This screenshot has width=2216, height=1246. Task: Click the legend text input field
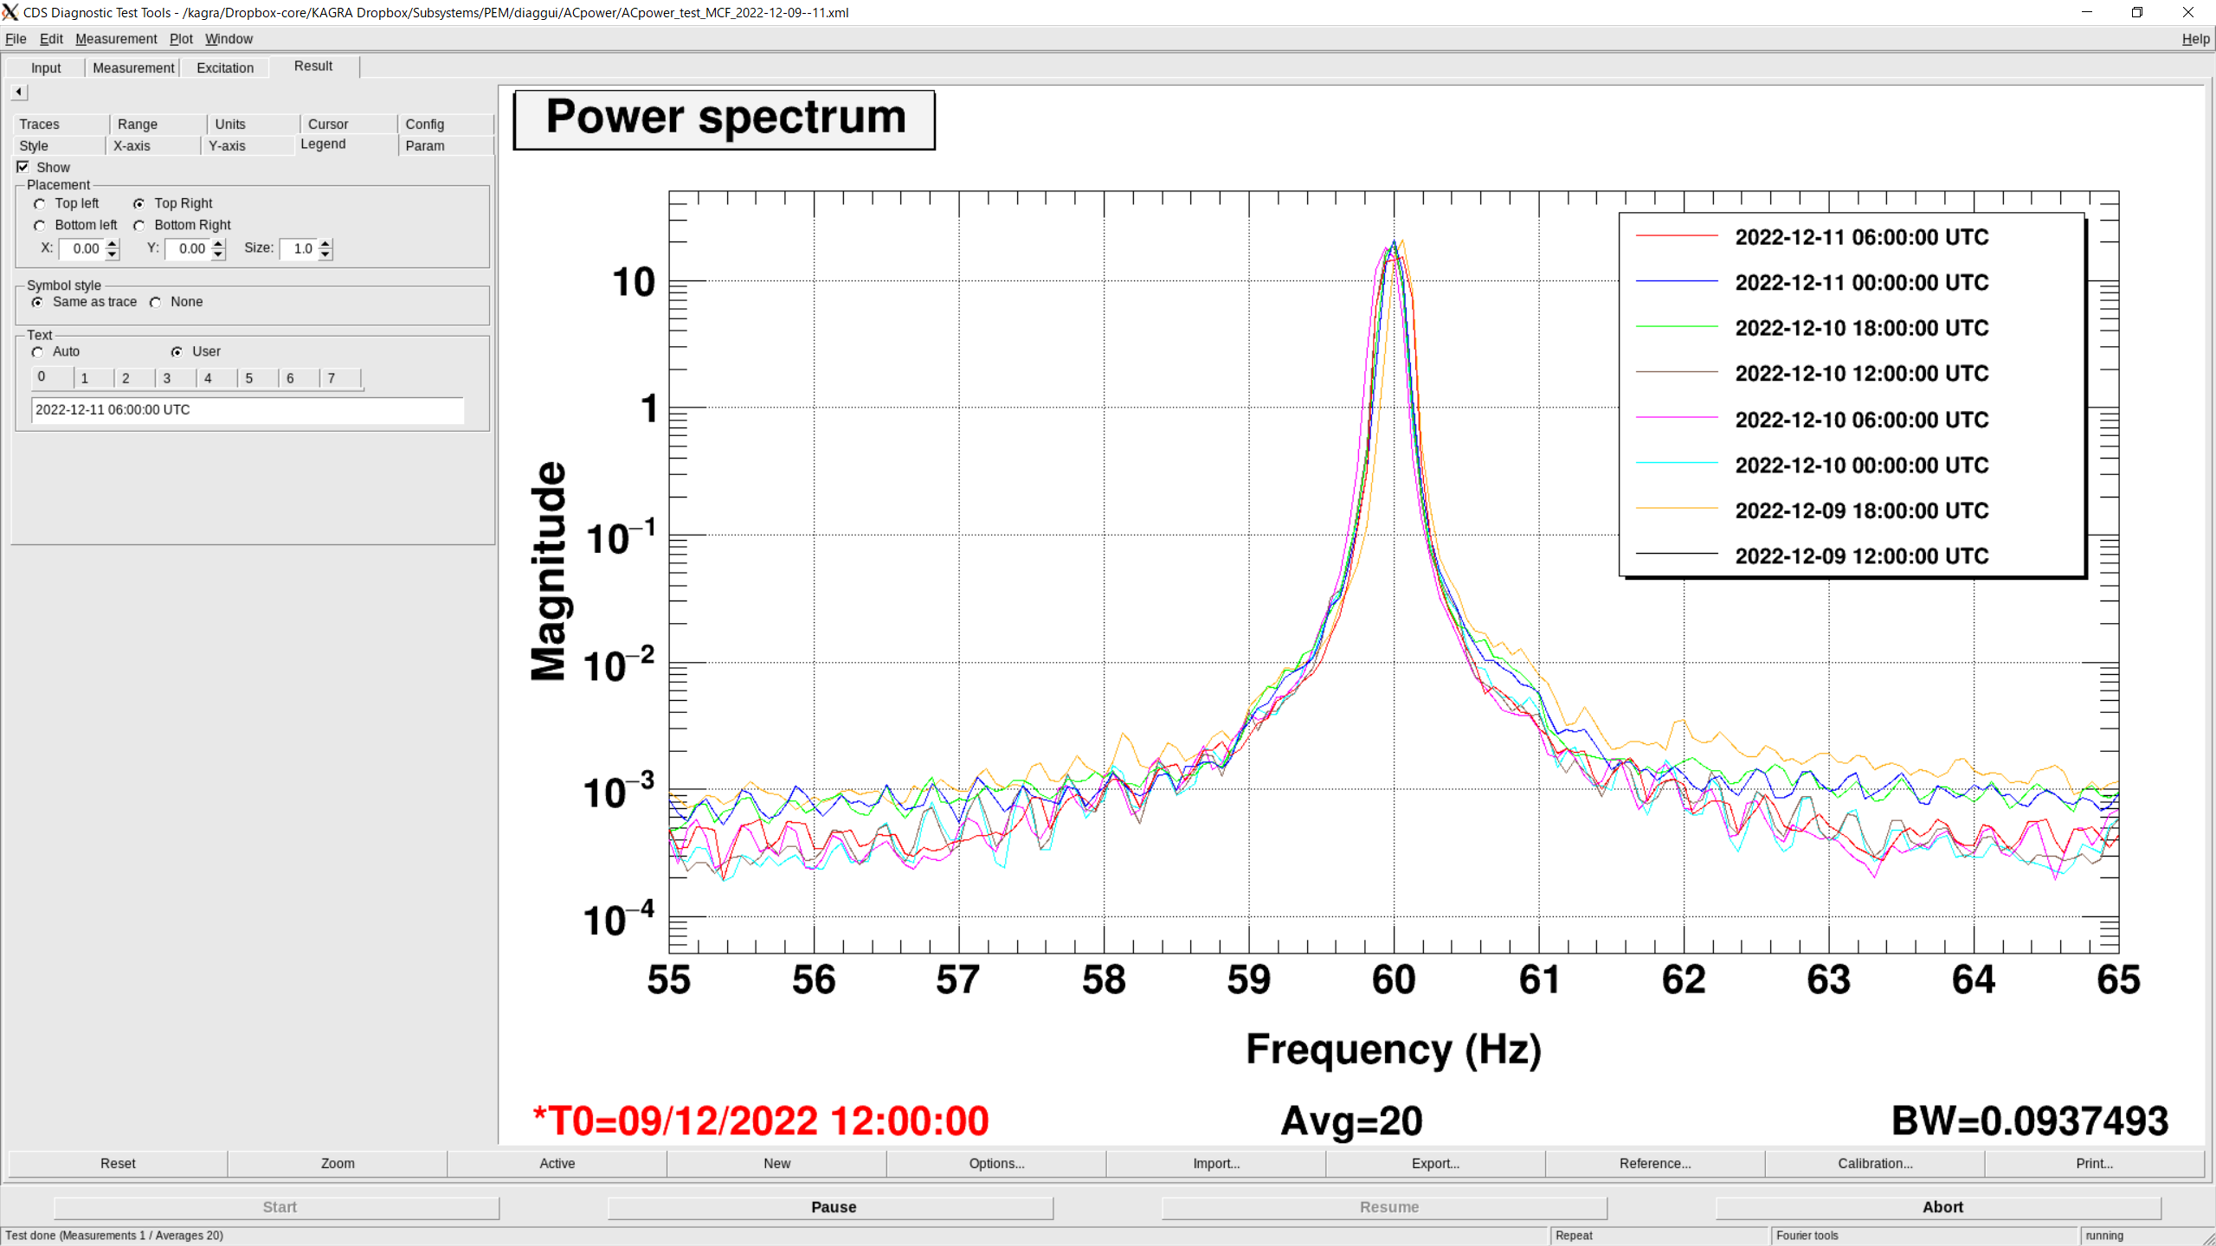(248, 410)
